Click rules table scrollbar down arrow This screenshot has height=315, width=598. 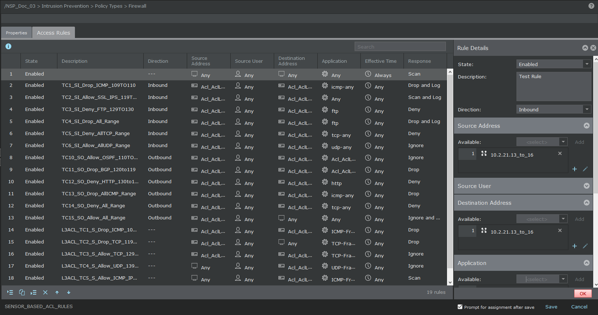tap(450, 283)
